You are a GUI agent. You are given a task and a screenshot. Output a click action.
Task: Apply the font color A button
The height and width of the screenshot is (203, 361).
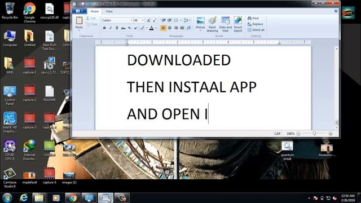pos(151,28)
